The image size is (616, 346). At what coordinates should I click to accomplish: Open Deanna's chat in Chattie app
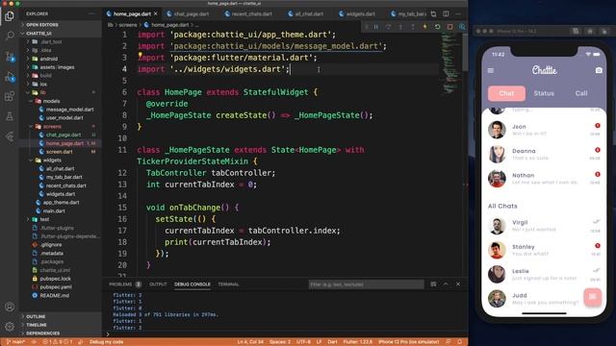(x=544, y=154)
